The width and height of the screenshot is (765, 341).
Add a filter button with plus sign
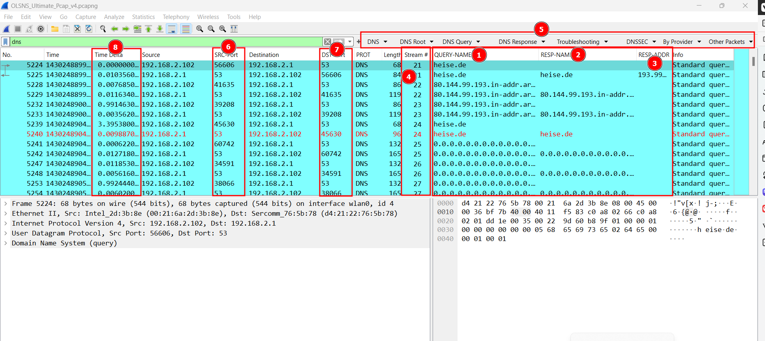[358, 42]
